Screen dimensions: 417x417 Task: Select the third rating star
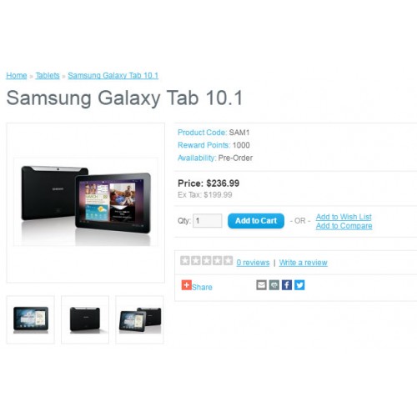tap(206, 261)
